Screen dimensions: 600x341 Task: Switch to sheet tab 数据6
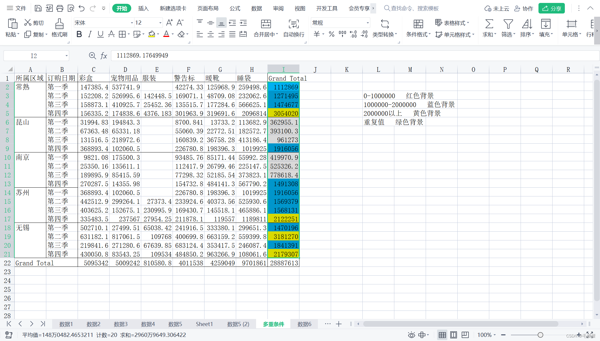coord(304,324)
